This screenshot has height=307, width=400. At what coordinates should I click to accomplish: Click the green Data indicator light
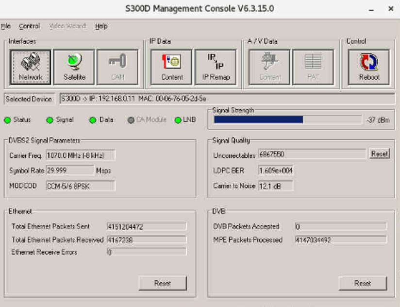(93, 120)
